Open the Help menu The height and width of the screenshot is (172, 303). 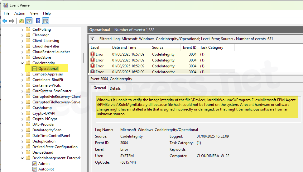(47, 13)
